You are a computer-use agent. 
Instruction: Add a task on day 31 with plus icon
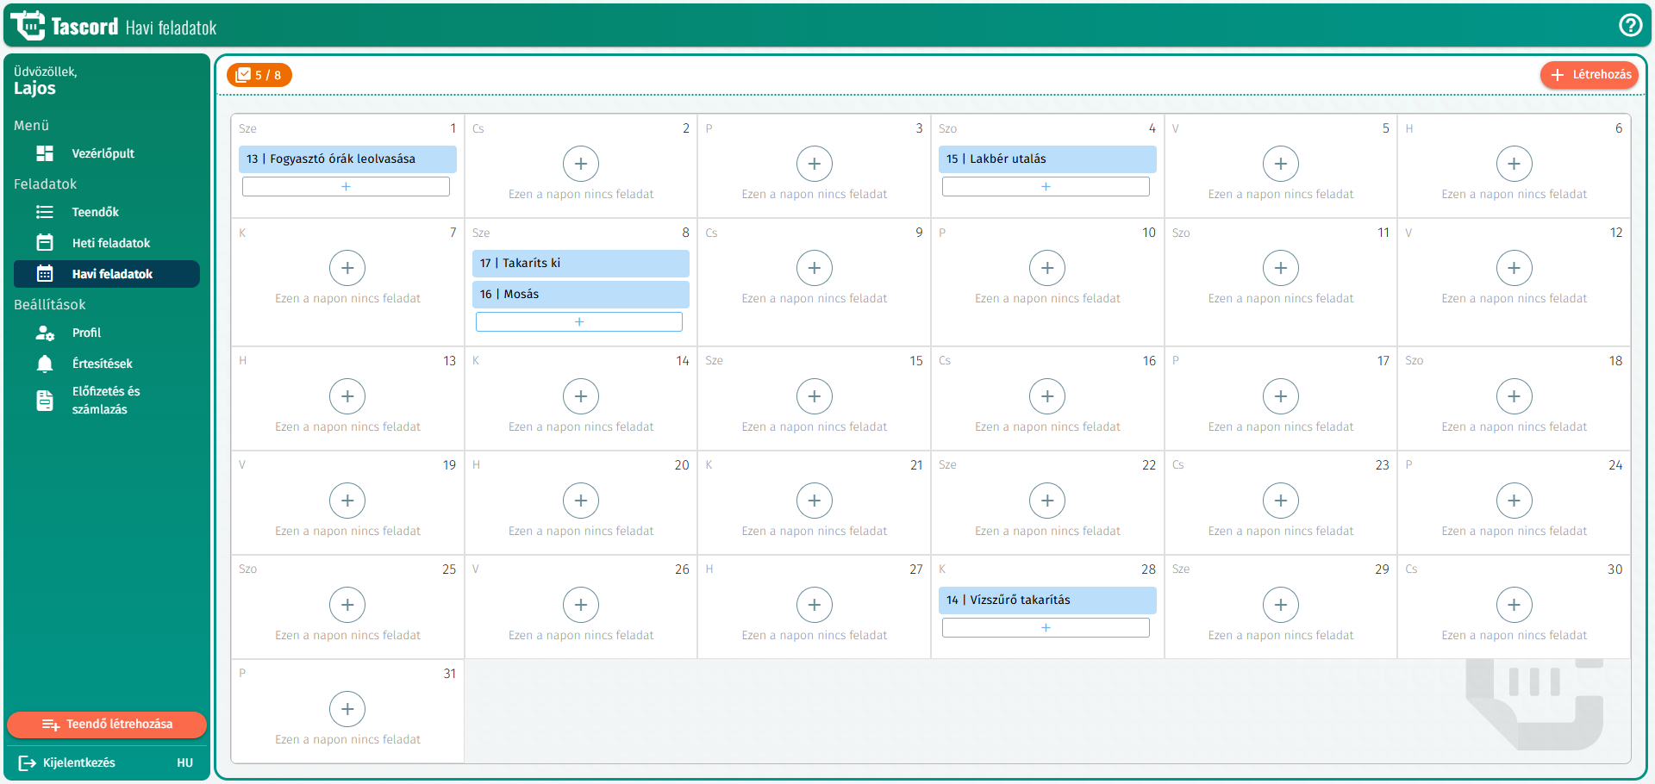tap(347, 709)
